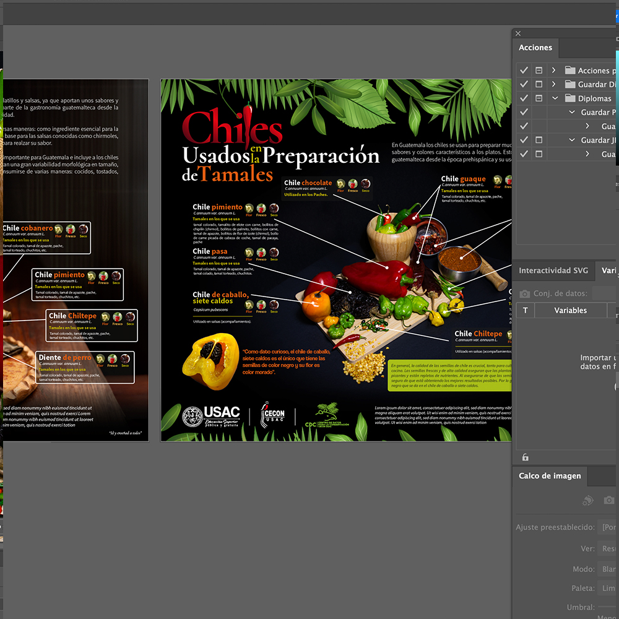Click the green CDC logo

327,416
